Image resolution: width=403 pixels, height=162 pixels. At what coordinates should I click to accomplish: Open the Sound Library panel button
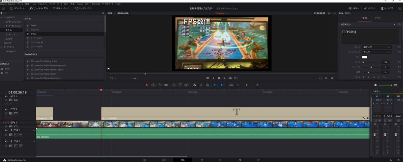(83, 9)
